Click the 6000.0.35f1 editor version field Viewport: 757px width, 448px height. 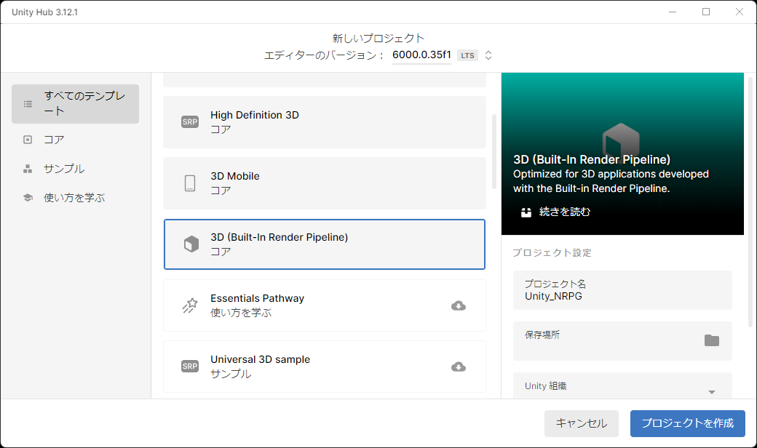pyautogui.click(x=421, y=55)
